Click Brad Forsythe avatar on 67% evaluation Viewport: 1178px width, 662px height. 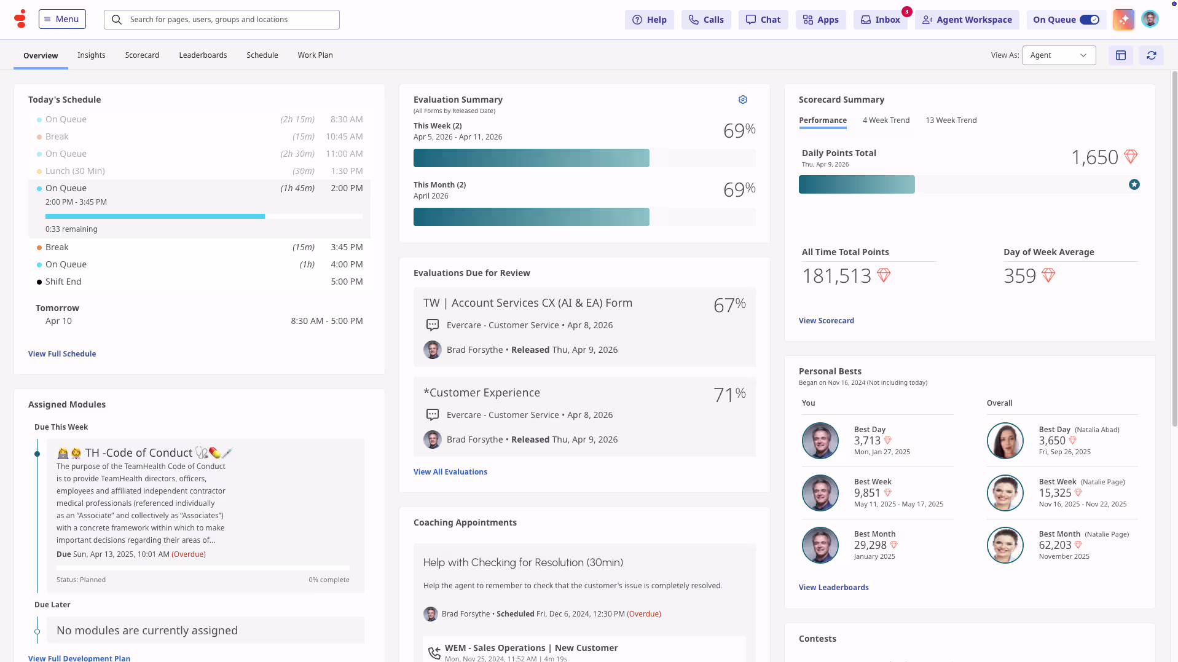coord(433,350)
